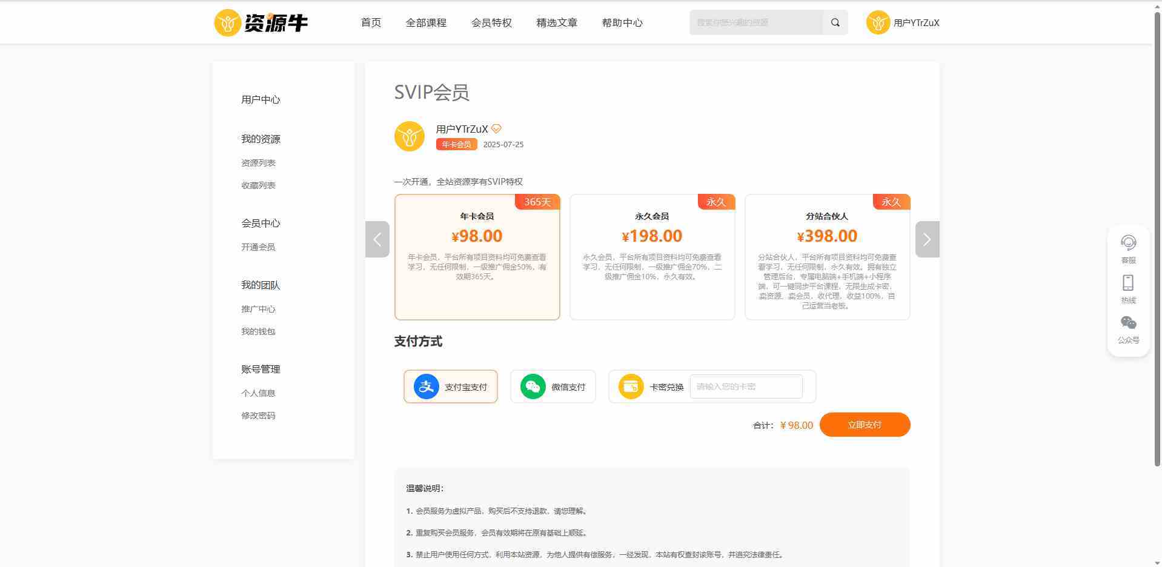
Task: Open 会员特权 in top navigation
Action: [x=491, y=22]
